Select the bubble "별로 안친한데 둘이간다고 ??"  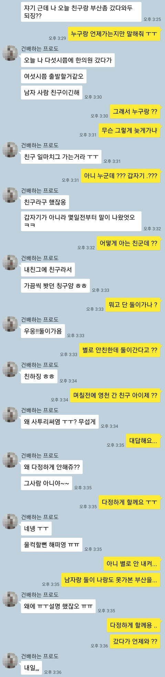click(120, 350)
